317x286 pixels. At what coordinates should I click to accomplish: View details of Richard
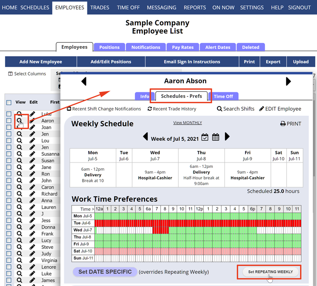click(19, 194)
